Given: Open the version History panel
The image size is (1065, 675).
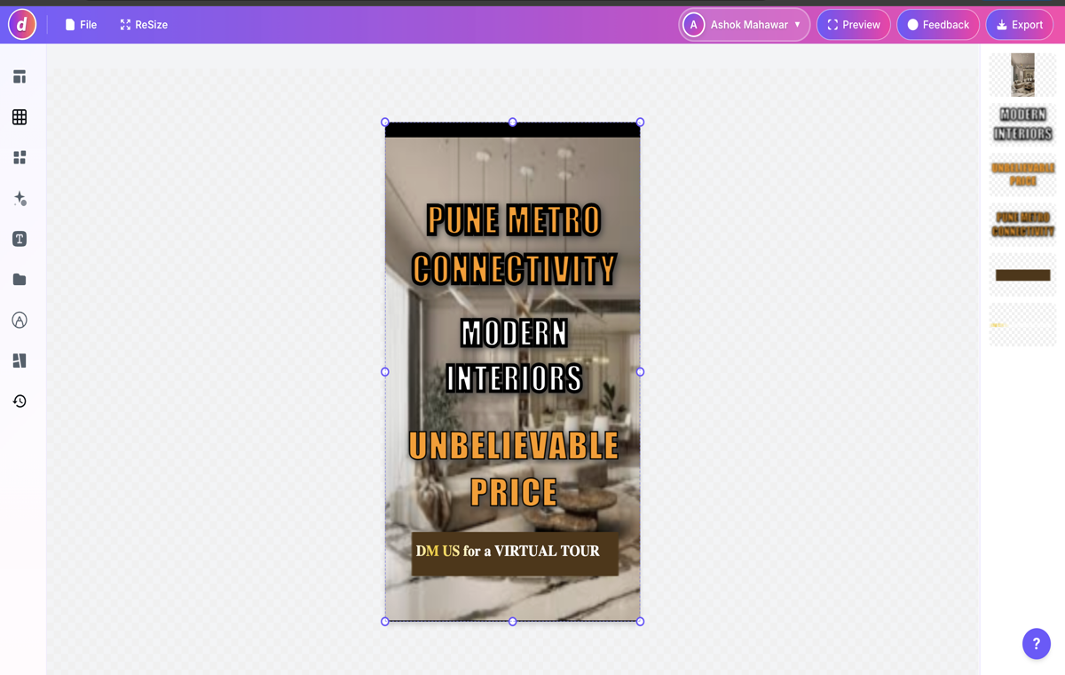Looking at the screenshot, I should [20, 401].
